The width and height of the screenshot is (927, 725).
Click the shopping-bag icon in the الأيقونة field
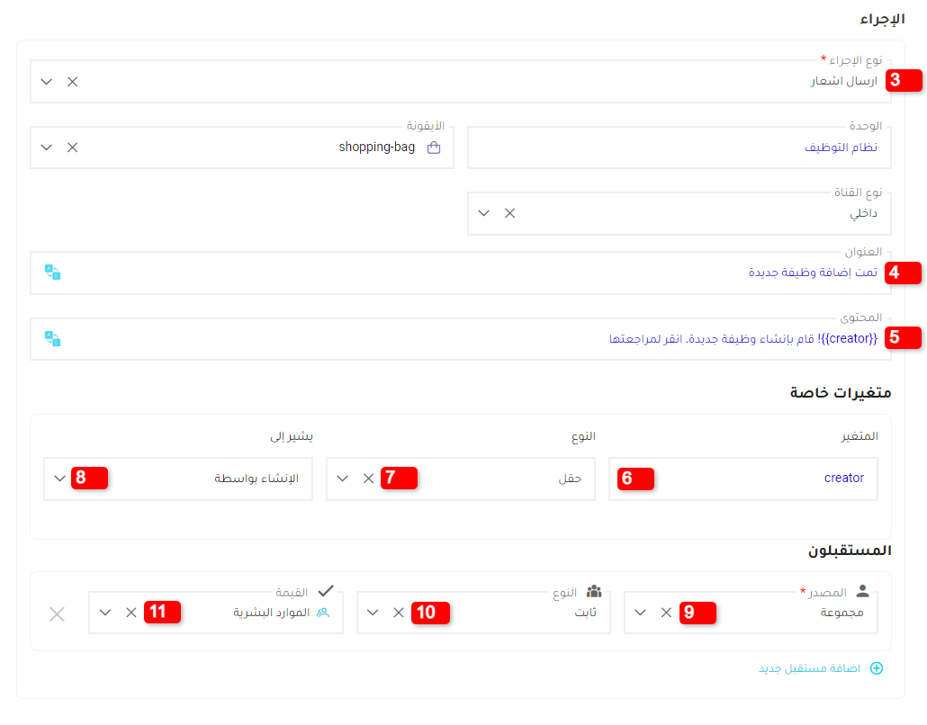point(434,147)
